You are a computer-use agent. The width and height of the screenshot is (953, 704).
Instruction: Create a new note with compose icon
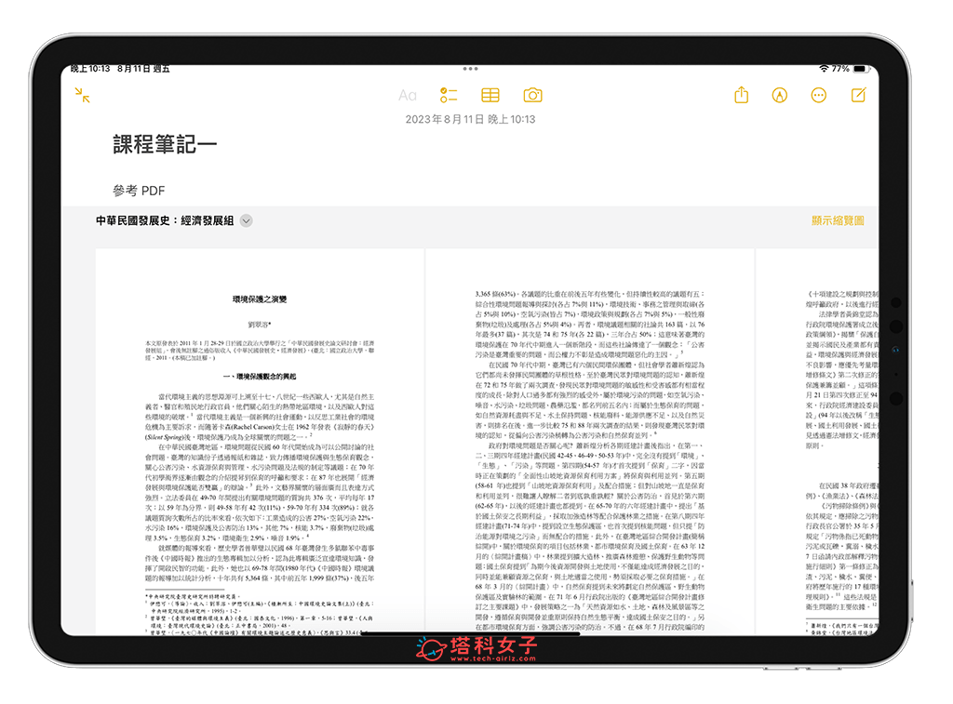[x=859, y=95]
